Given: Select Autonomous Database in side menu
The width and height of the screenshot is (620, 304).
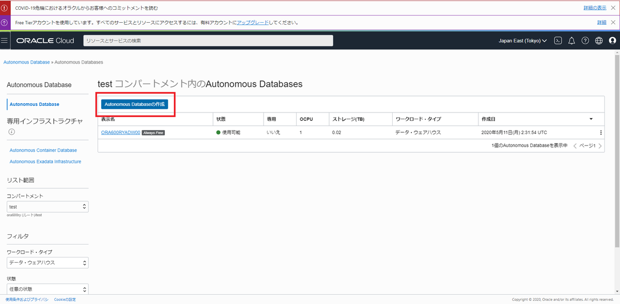Looking at the screenshot, I should coord(34,104).
